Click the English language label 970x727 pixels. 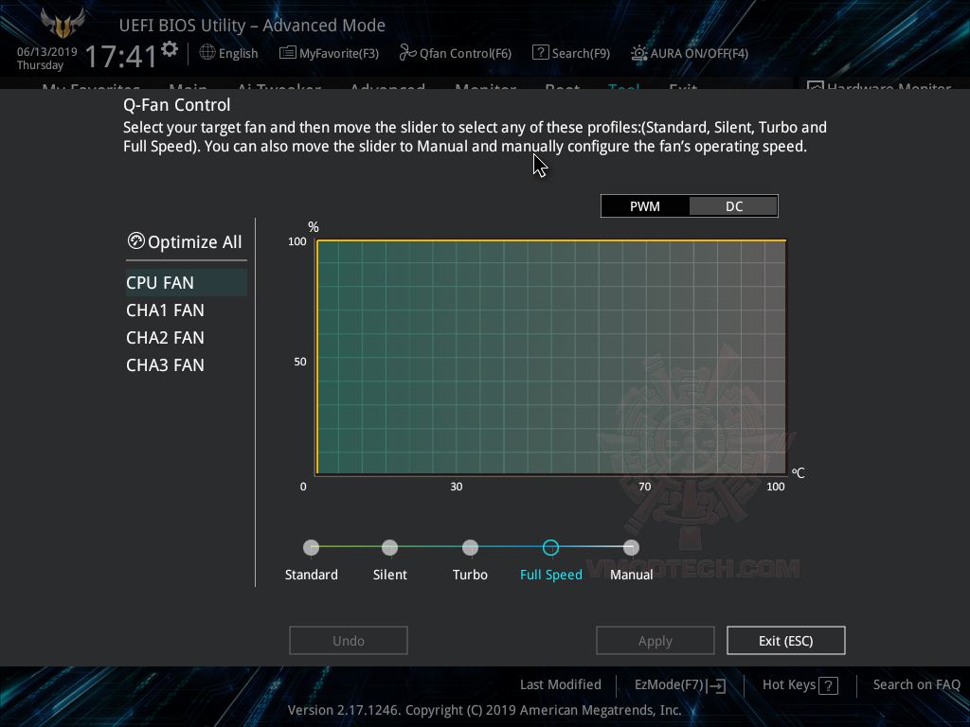click(x=238, y=54)
